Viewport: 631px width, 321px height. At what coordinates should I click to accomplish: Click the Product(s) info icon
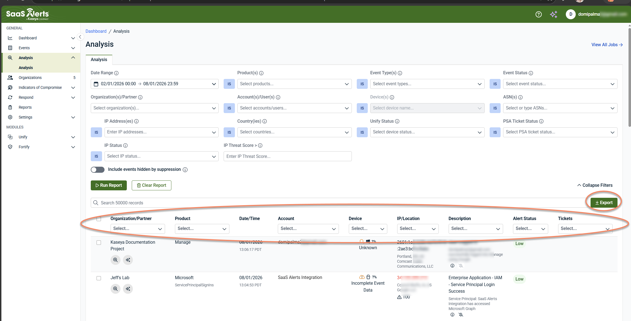(261, 73)
